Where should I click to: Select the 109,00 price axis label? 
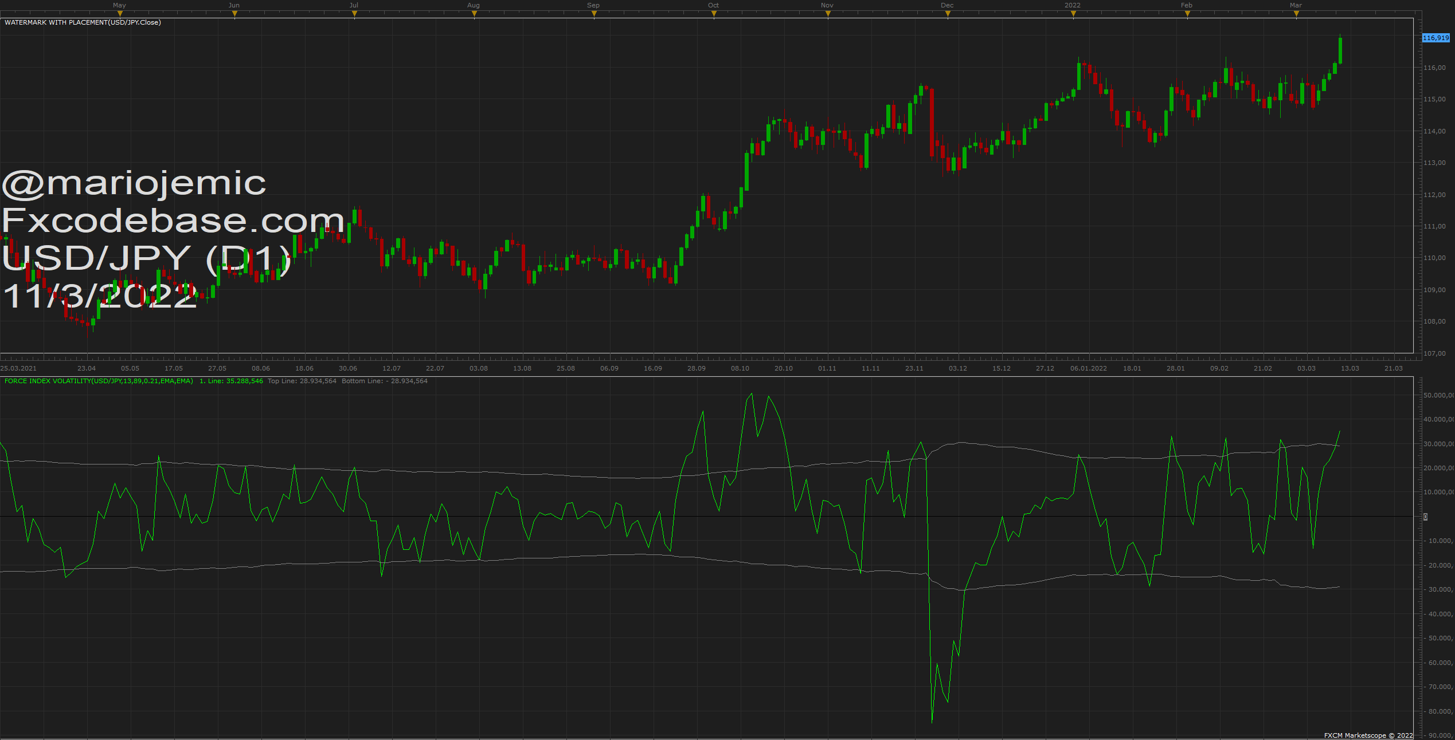[x=1434, y=290]
